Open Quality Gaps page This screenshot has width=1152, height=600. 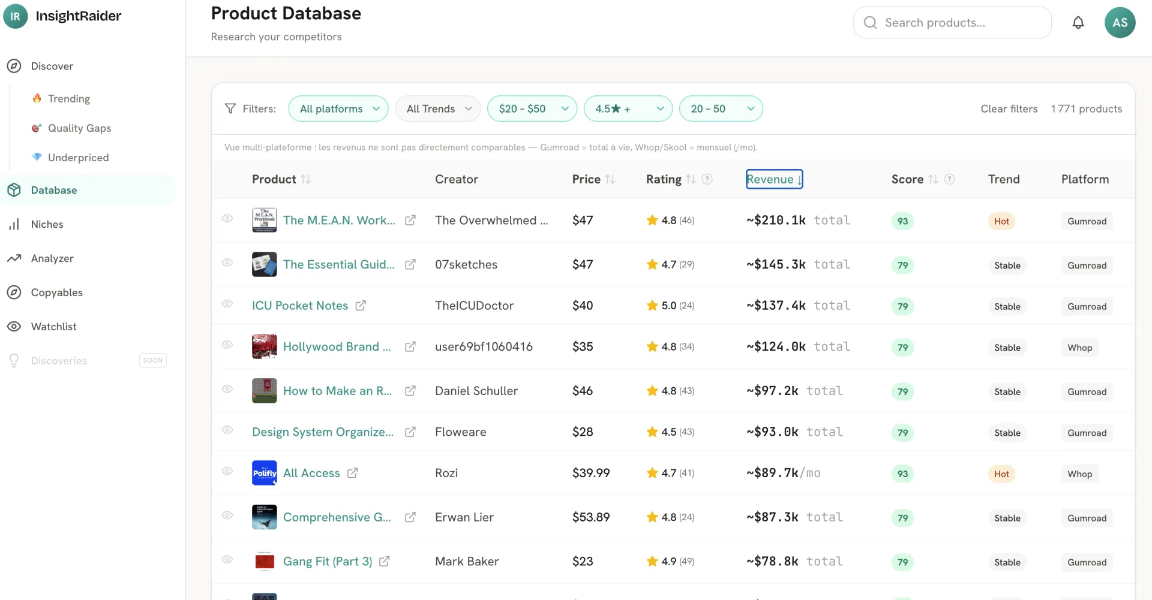pos(79,128)
